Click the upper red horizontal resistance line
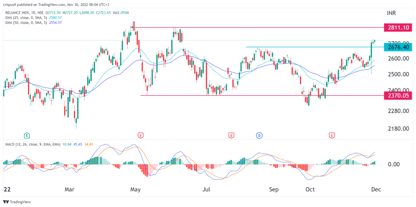The image size is (416, 207). pos(259,27)
